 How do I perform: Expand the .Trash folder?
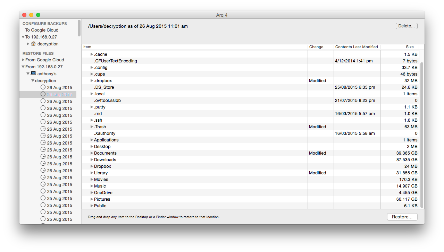coord(92,127)
